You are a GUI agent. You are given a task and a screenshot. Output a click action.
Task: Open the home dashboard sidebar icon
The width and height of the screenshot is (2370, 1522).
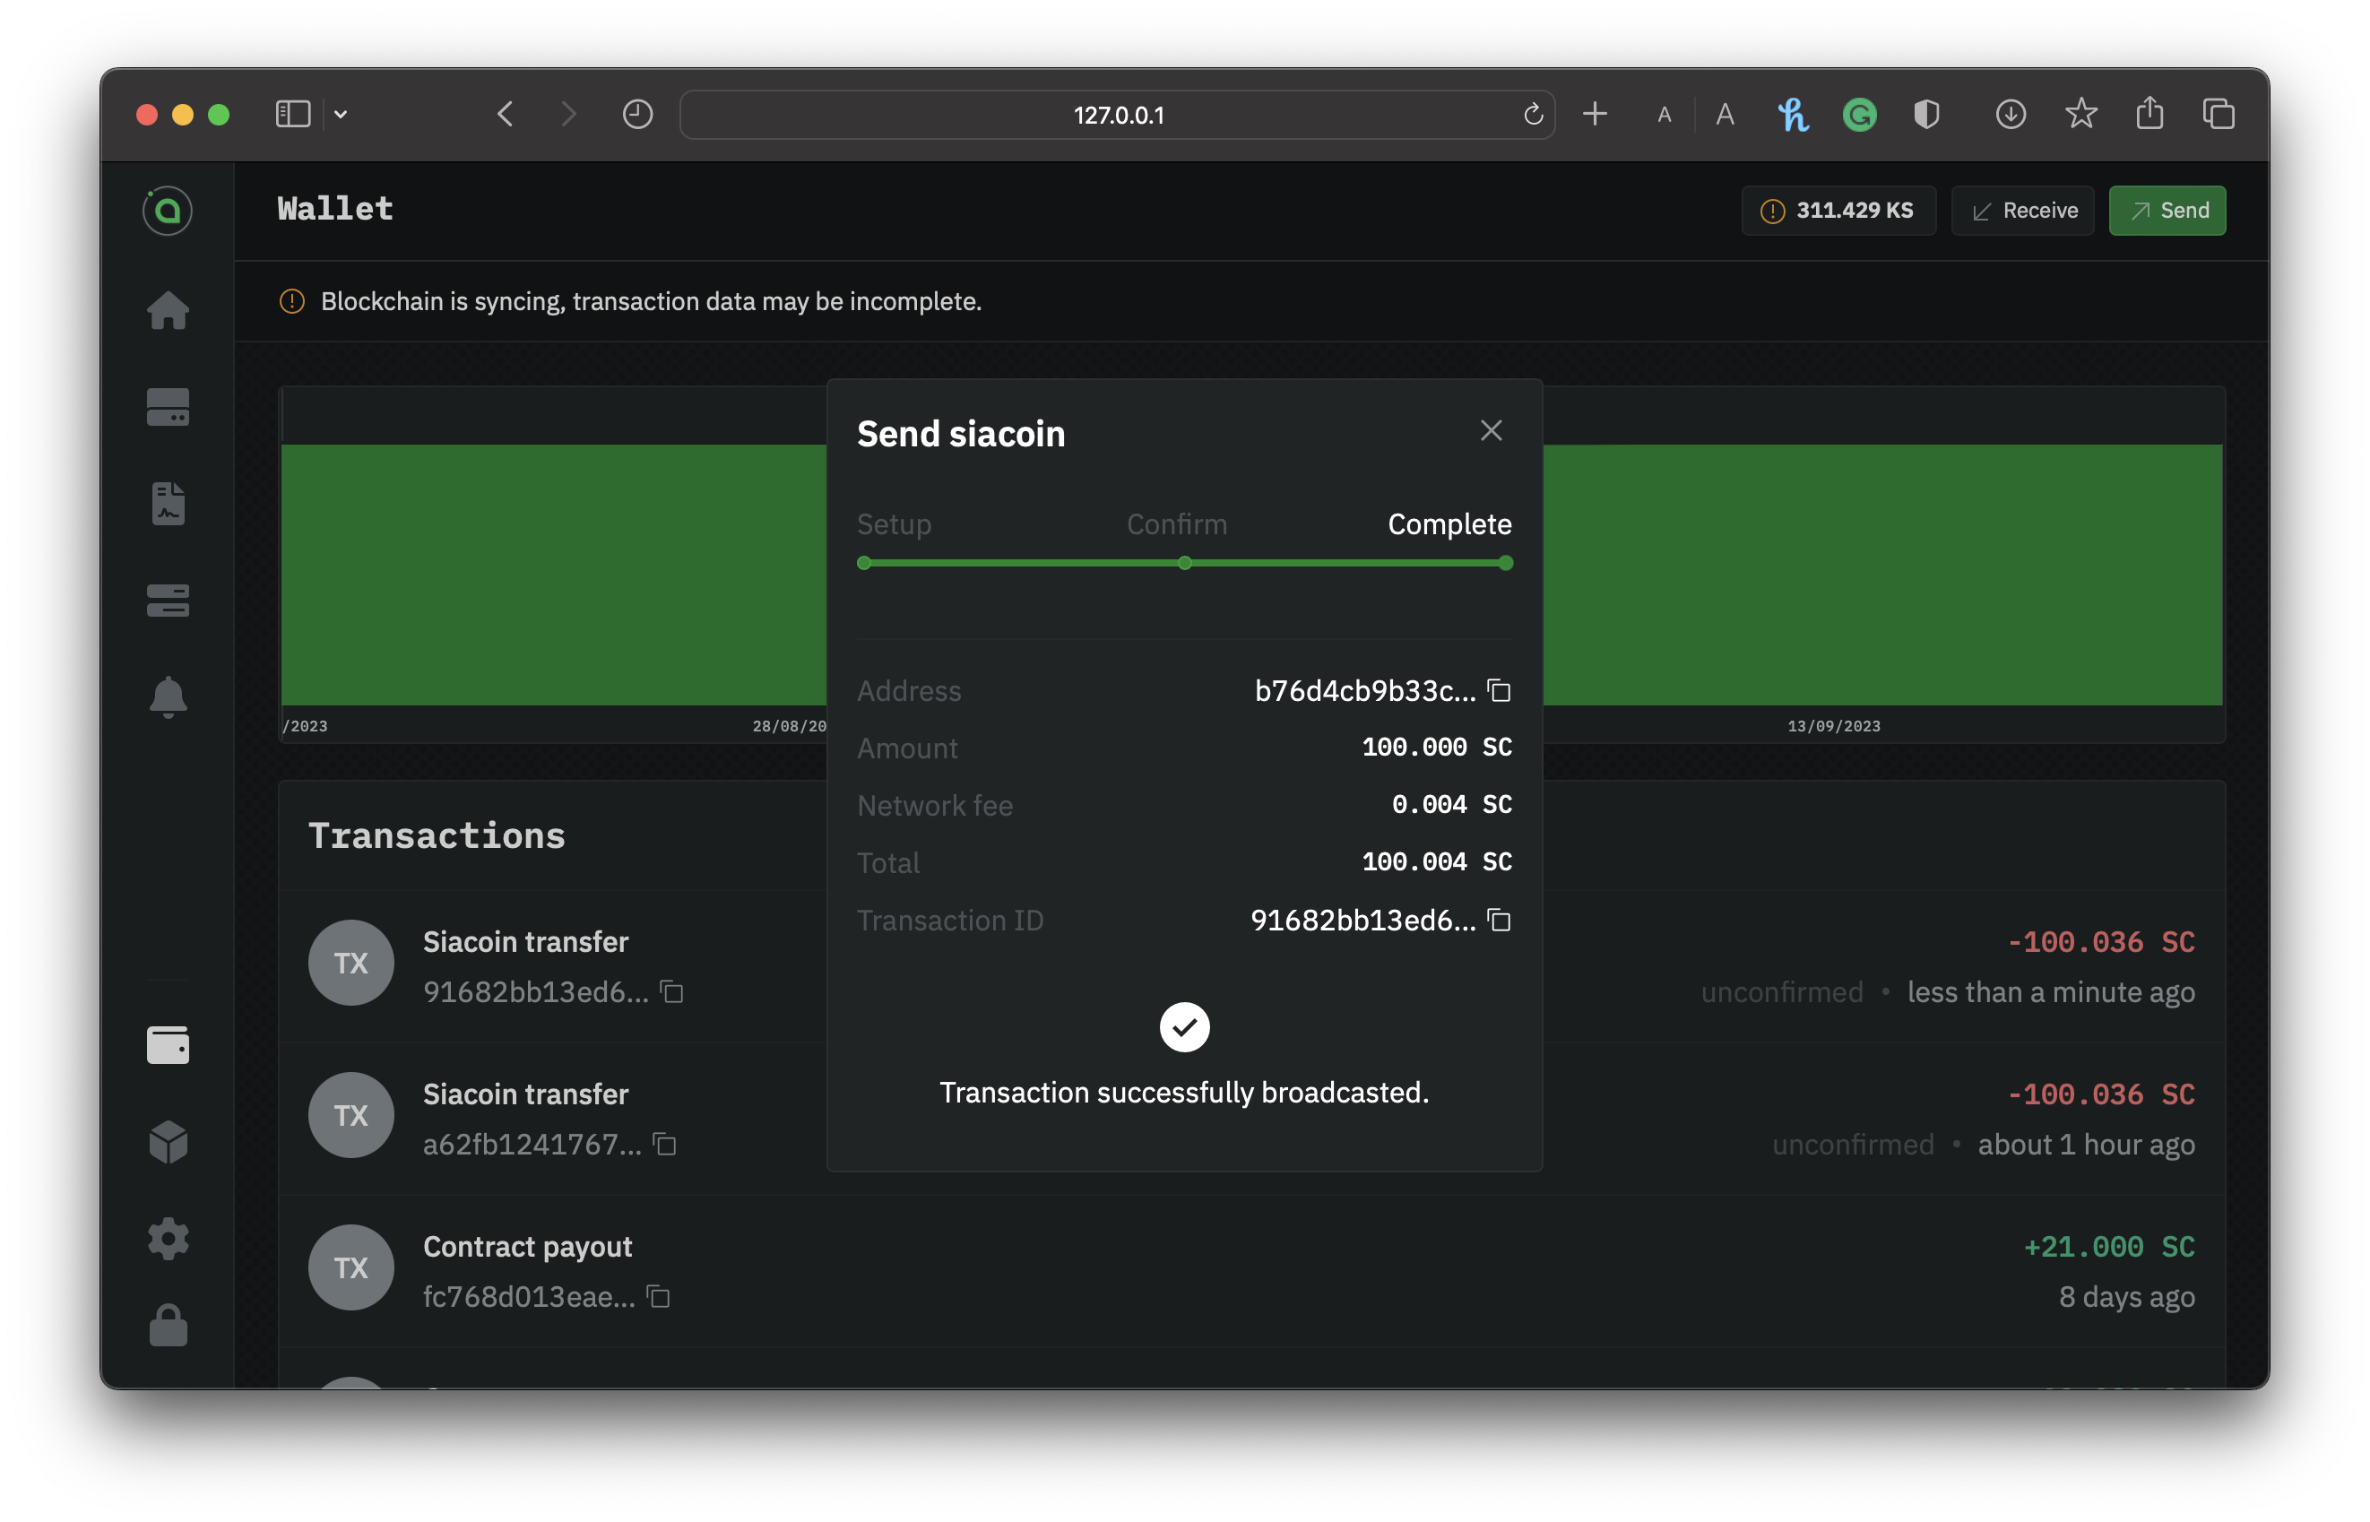click(168, 310)
